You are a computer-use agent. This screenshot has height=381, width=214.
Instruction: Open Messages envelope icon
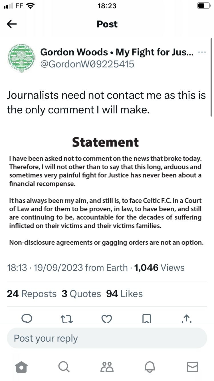point(192,367)
